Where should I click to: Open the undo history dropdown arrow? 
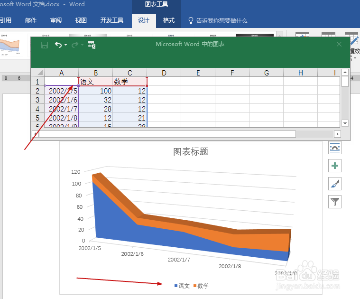pyautogui.click(x=65, y=45)
